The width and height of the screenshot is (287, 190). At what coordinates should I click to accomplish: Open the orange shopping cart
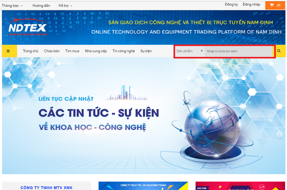[275, 5]
